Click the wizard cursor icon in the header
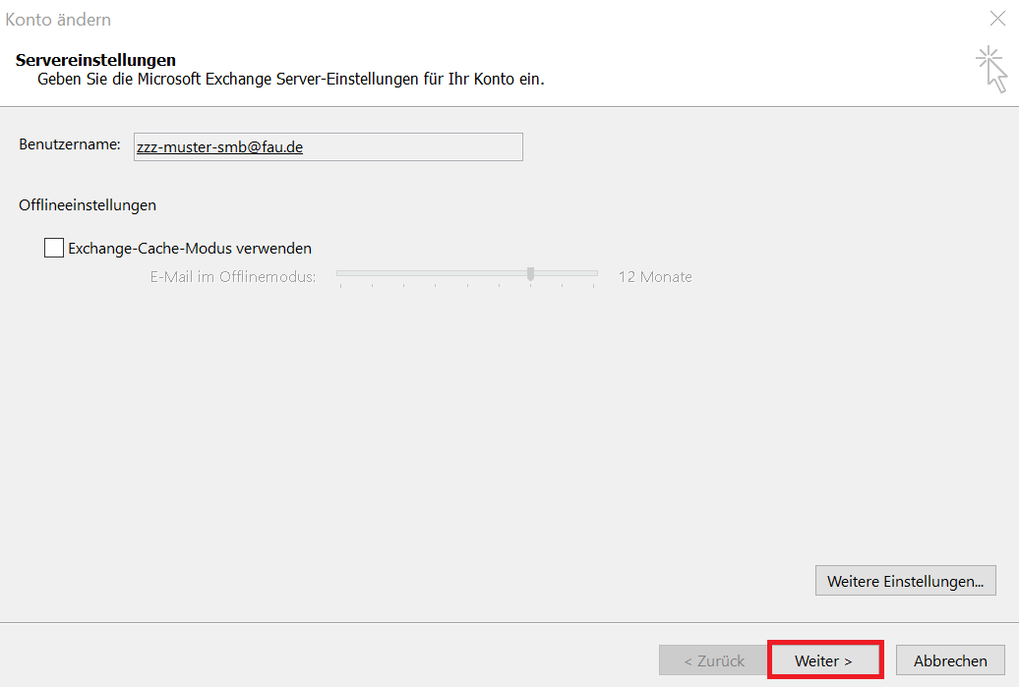The width and height of the screenshot is (1019, 687). (991, 69)
